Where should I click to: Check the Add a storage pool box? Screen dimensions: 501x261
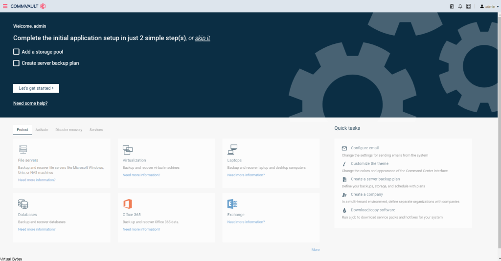(16, 52)
